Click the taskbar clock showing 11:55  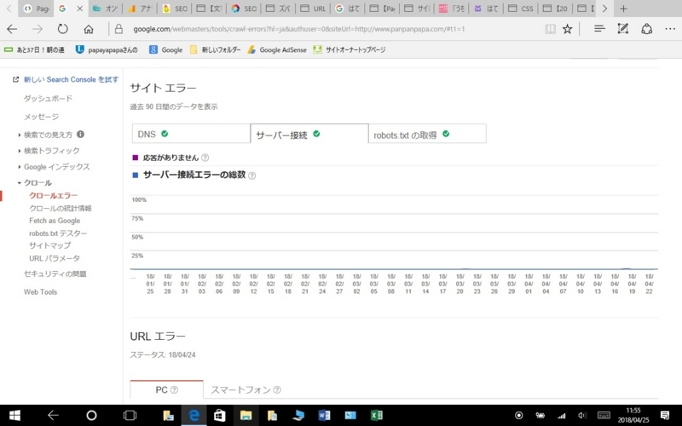(x=633, y=416)
